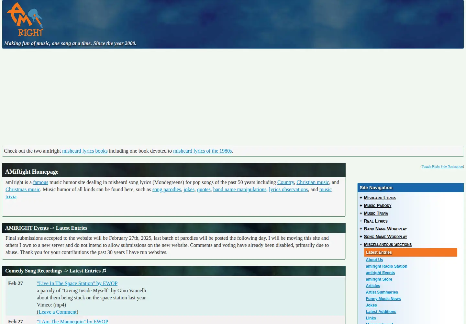Open the Country link

pos(285,182)
